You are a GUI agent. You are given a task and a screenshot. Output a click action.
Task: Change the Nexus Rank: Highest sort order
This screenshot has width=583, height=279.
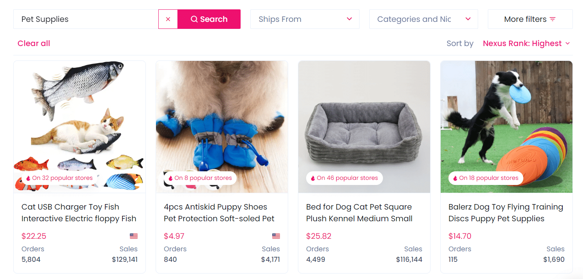[526, 43]
